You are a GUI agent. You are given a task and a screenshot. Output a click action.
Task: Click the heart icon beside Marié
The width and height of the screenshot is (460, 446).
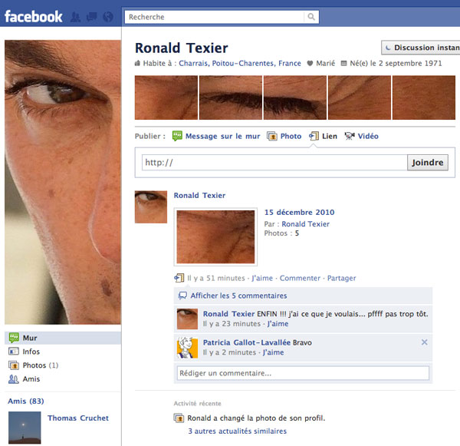(310, 63)
